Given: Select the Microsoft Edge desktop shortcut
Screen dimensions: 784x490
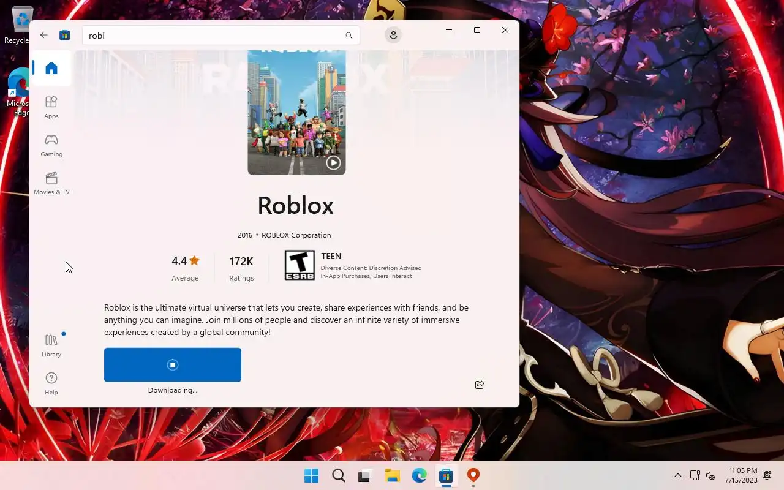Looking at the screenshot, I should [x=18, y=92].
